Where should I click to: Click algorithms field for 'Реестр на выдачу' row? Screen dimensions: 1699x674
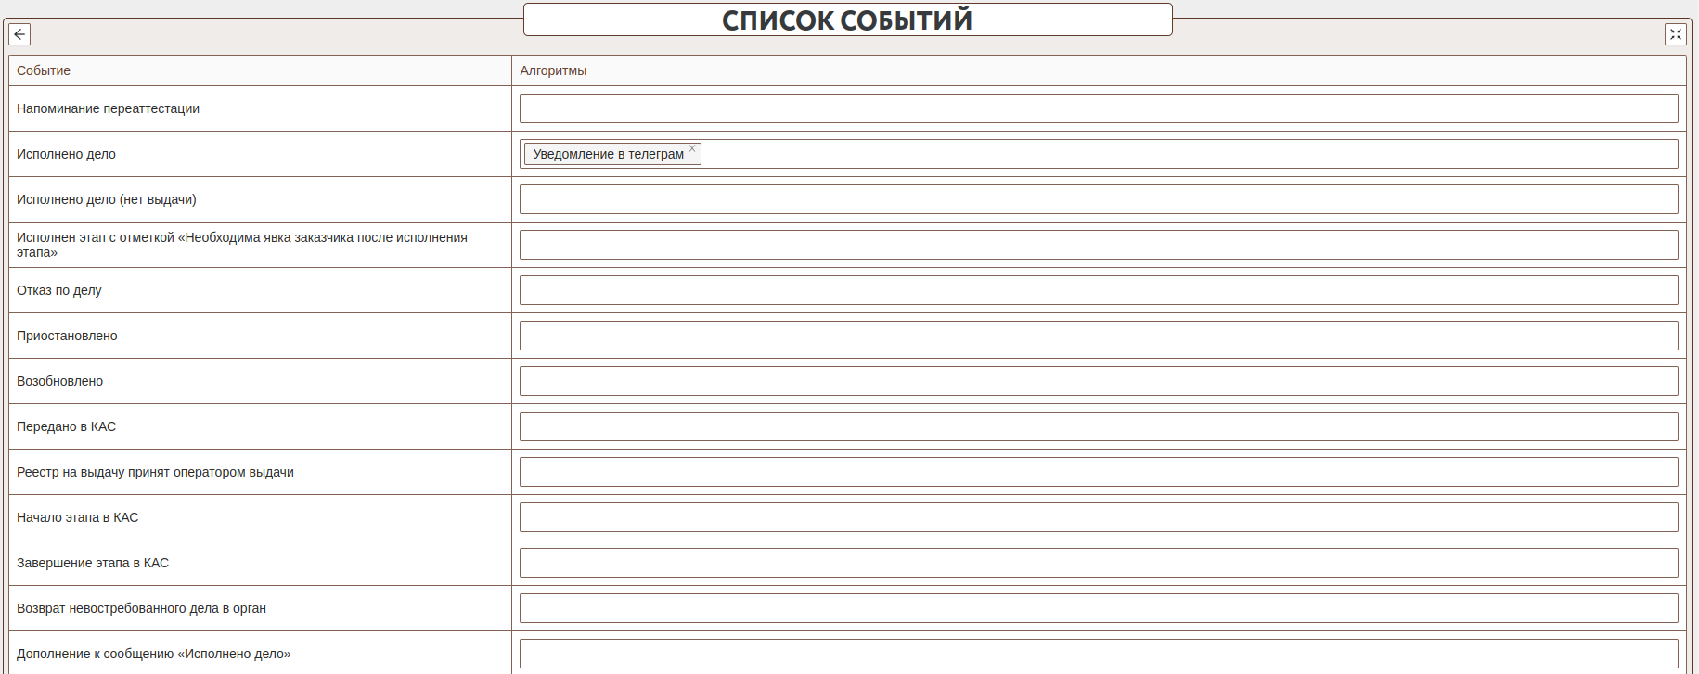[x=1098, y=472]
